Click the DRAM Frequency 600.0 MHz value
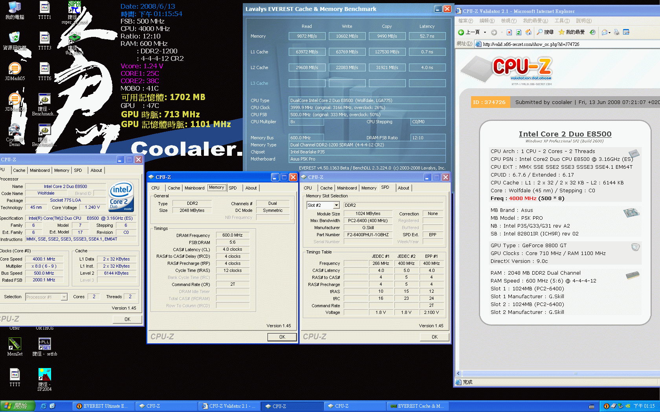Image resolution: width=660 pixels, height=412 pixels. click(233, 235)
